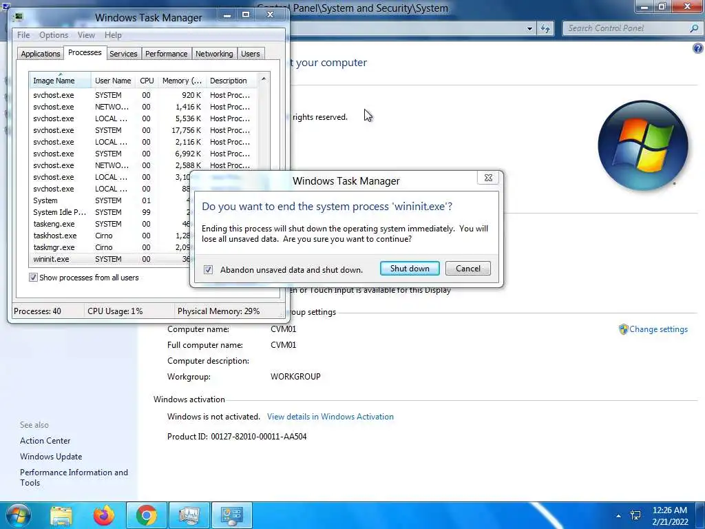Viewport: 705px width, 529px height.
Task: Cancel the end process dialog
Action: tap(467, 269)
